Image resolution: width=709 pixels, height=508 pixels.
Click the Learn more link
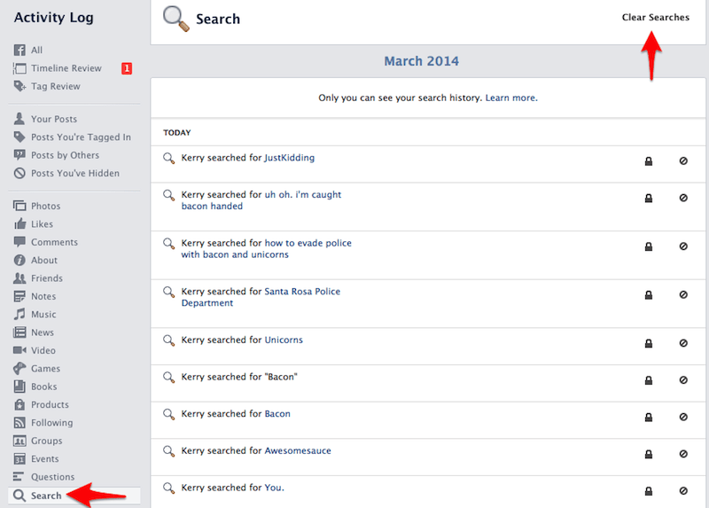pos(511,98)
